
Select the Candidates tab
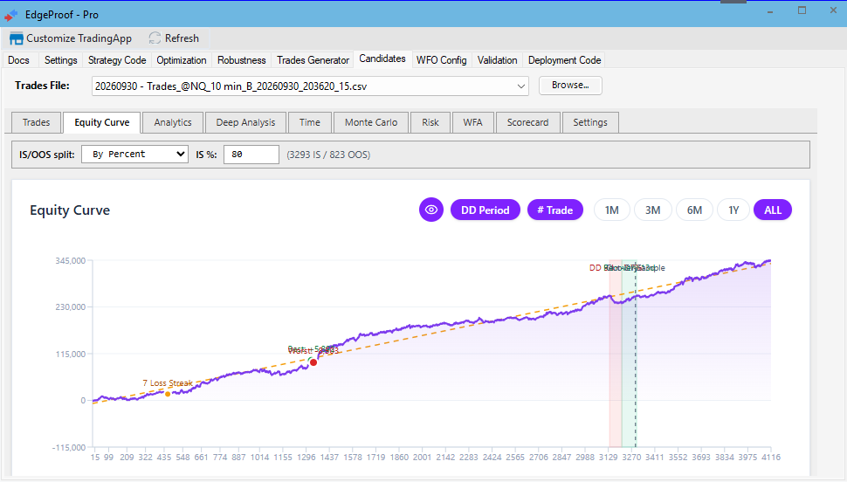pos(382,59)
